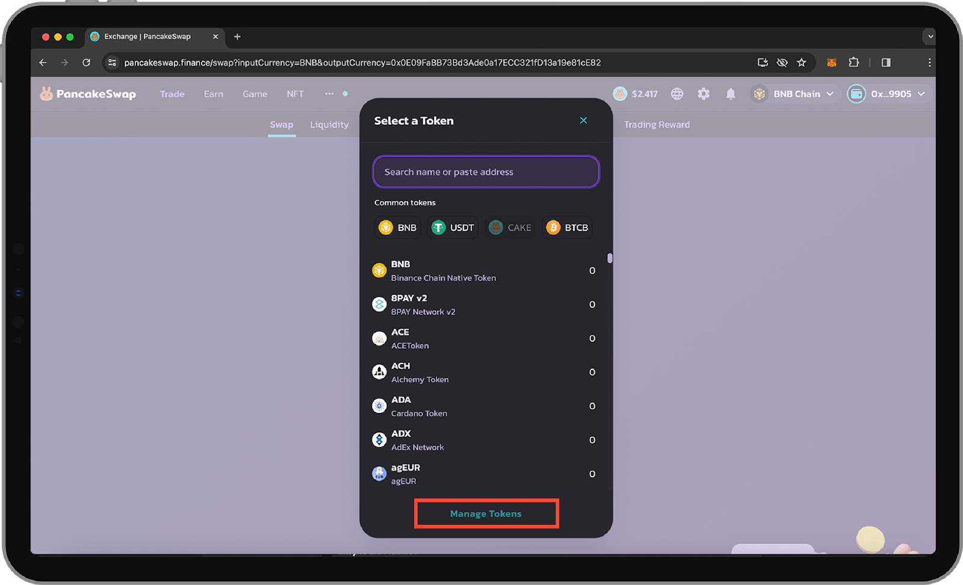This screenshot has height=585, width=963.
Task: Open a new browser tab
Action: (x=237, y=37)
